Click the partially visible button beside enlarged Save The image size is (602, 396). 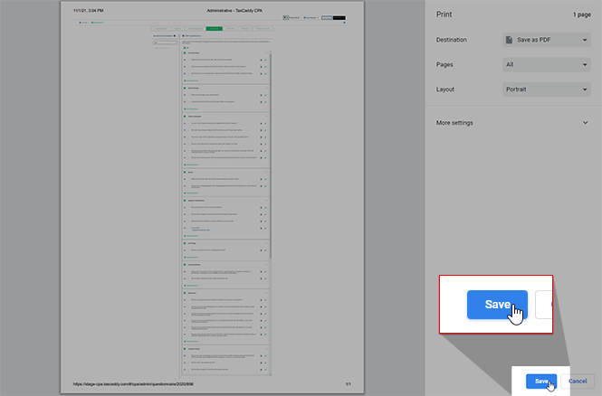tap(544, 305)
